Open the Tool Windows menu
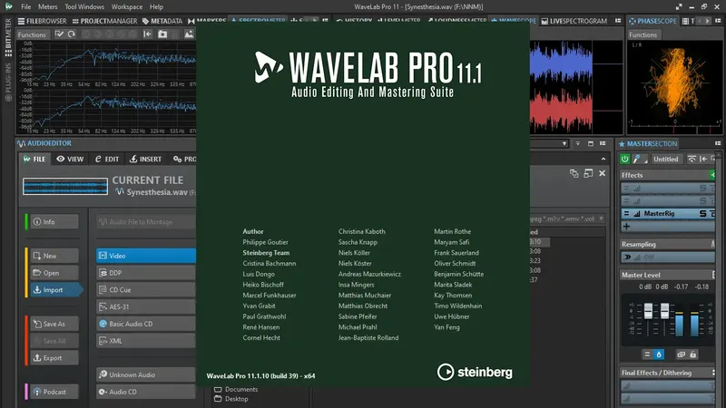Image resolution: width=726 pixels, height=408 pixels. click(x=84, y=7)
